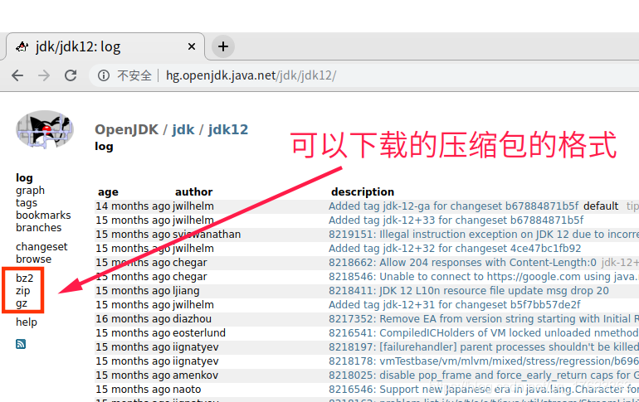Click author 'diazhou' cell

pos(192,319)
